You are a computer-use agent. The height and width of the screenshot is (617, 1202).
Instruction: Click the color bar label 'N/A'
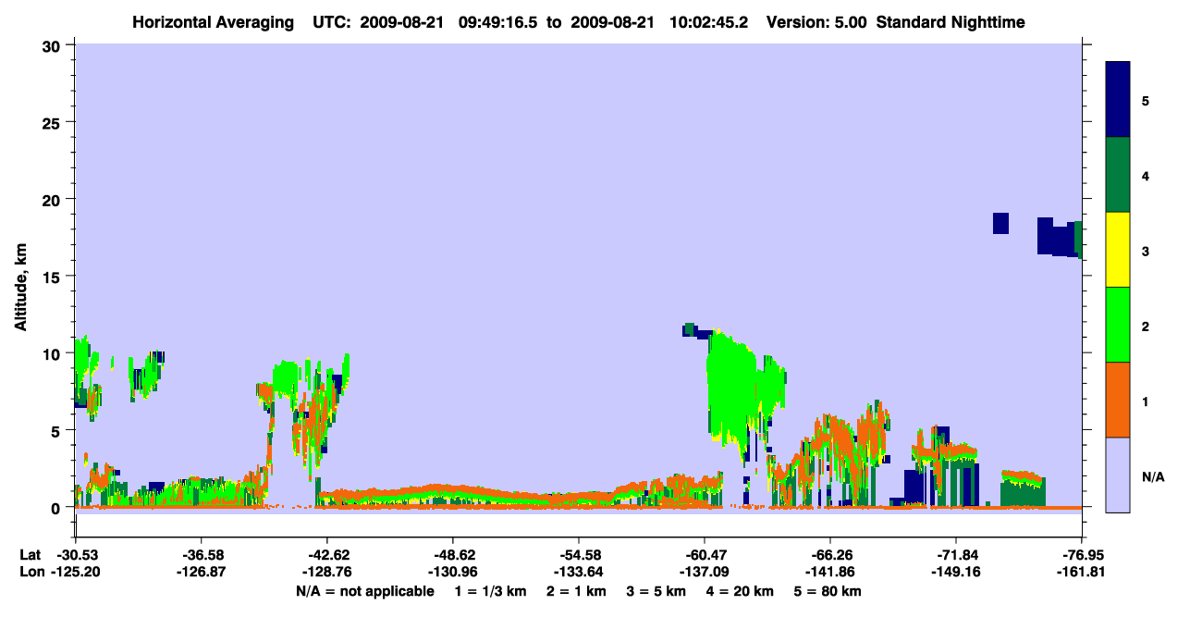(1152, 476)
